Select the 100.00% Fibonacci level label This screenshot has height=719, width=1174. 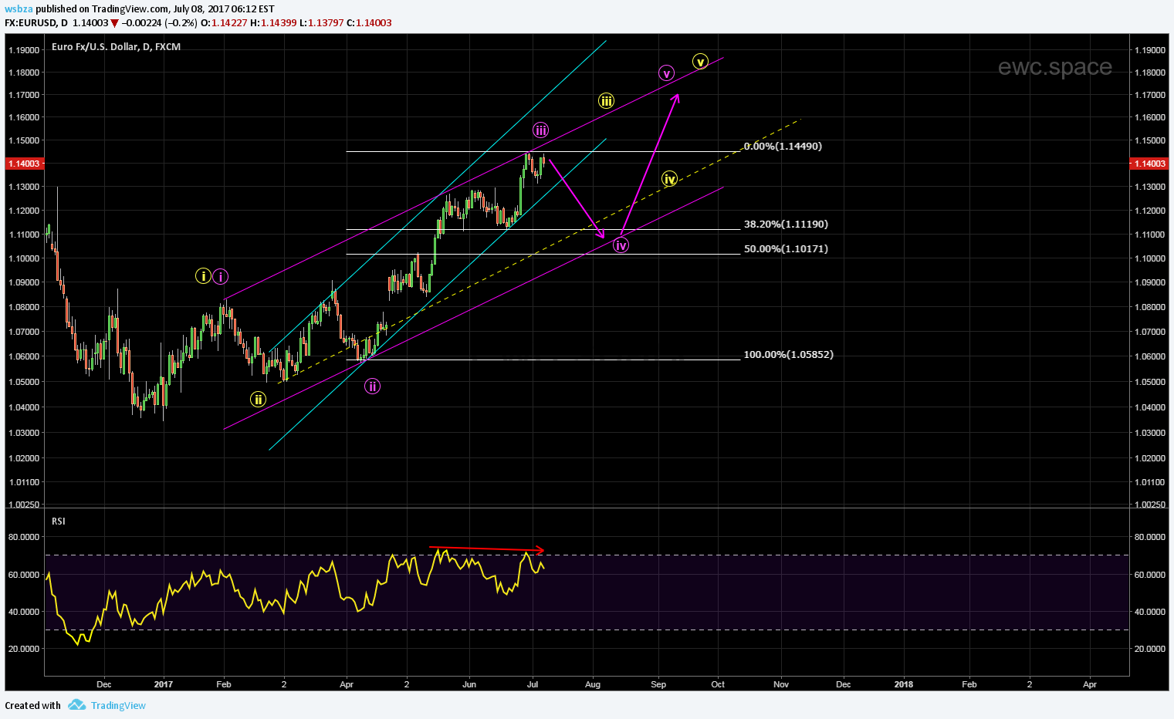(x=787, y=355)
